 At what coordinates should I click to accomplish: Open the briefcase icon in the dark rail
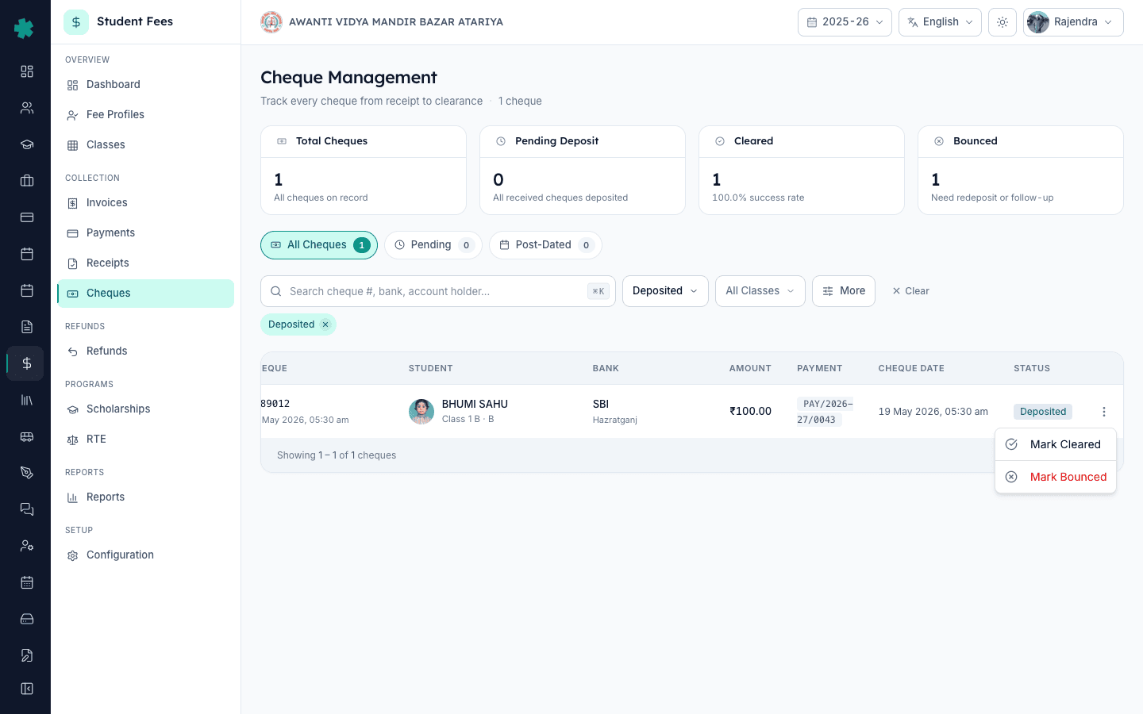pos(27,181)
